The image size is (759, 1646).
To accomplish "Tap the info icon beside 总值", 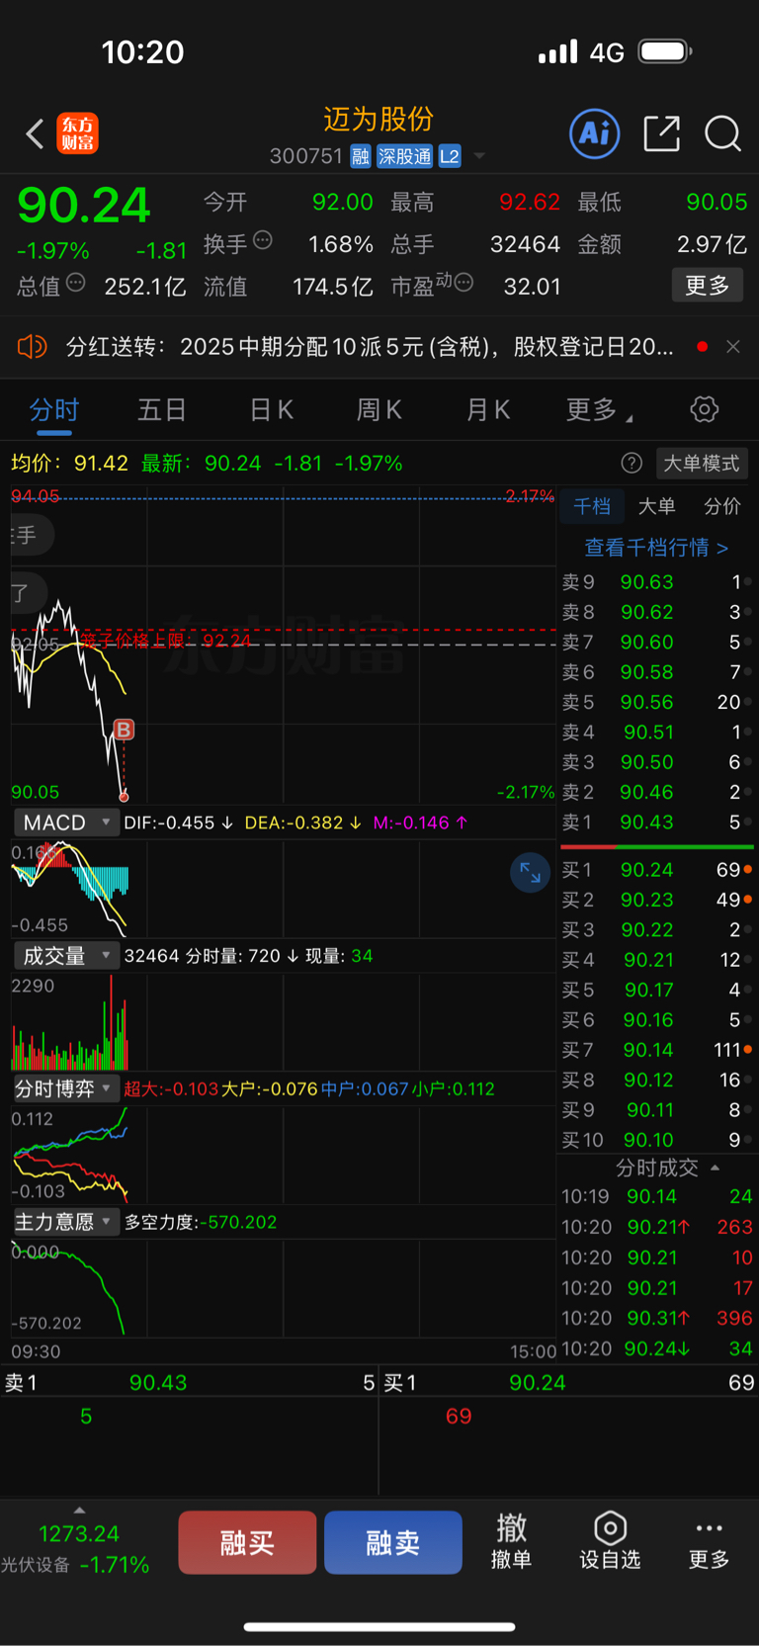I will 76,283.
